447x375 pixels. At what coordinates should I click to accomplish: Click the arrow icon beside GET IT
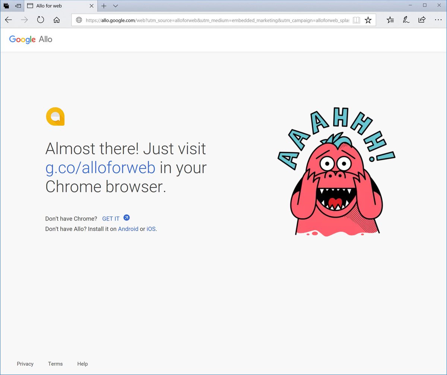(127, 218)
